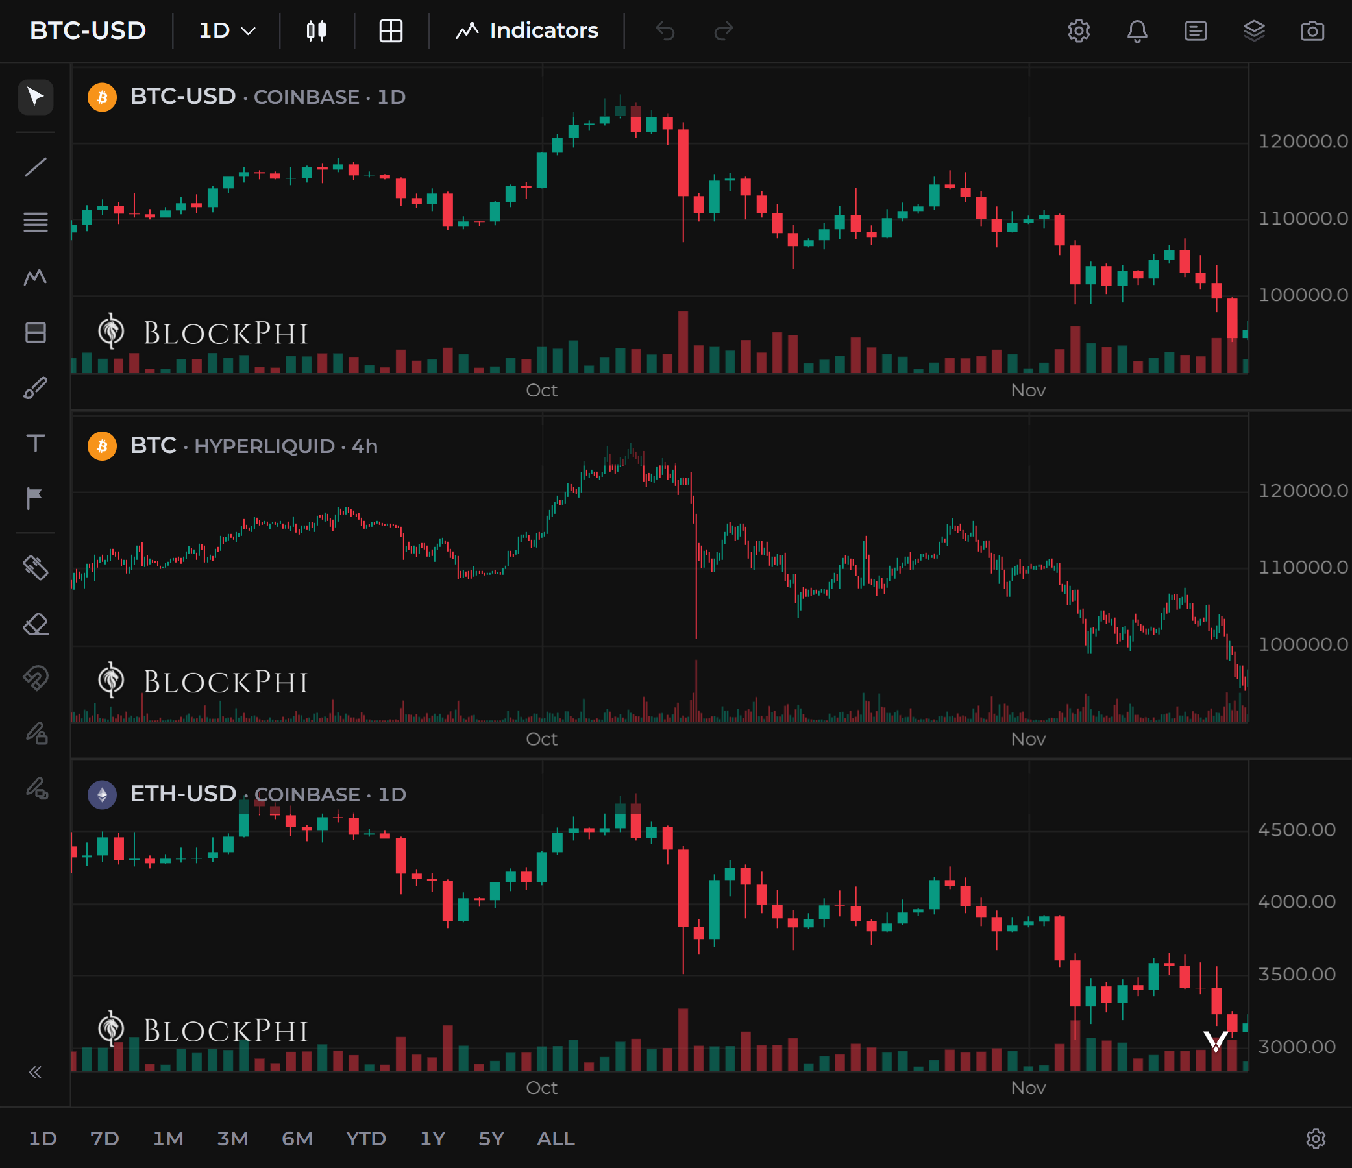Click the 4500.00 price label on ETH chart
The width and height of the screenshot is (1352, 1168).
[1297, 830]
